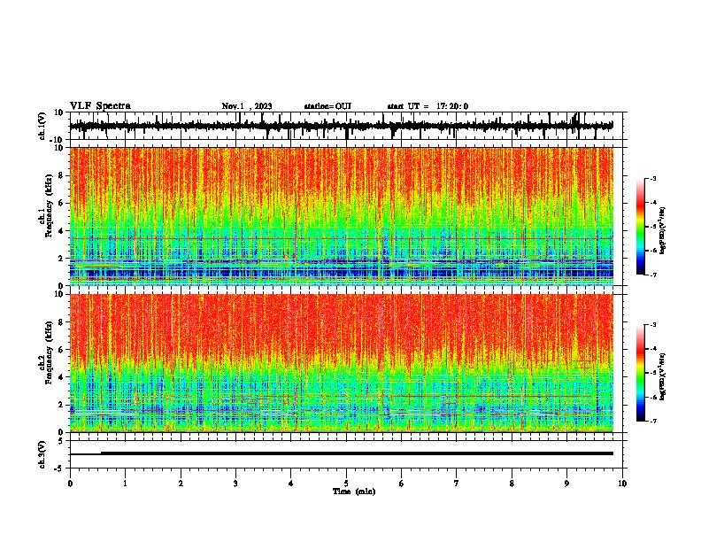Click time axis tick label "0"

click(x=70, y=484)
